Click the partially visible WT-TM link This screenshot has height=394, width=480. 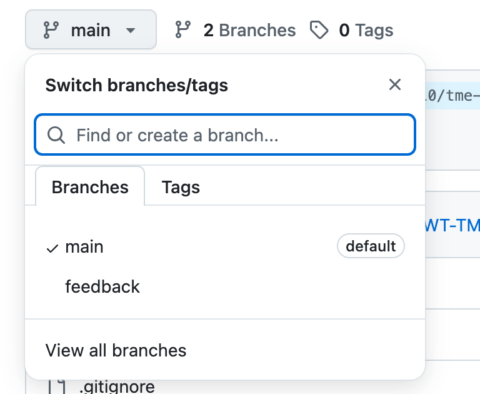452,225
